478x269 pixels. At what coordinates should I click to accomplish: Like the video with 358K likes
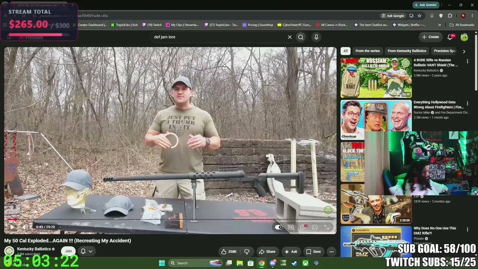click(229, 251)
